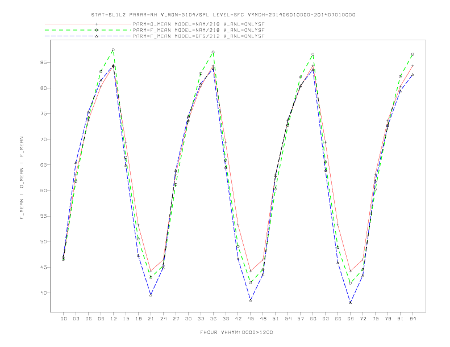Viewport: 450px width, 347px height.
Task: Click x-axis forecast hour 66 label
Action: coord(338,319)
